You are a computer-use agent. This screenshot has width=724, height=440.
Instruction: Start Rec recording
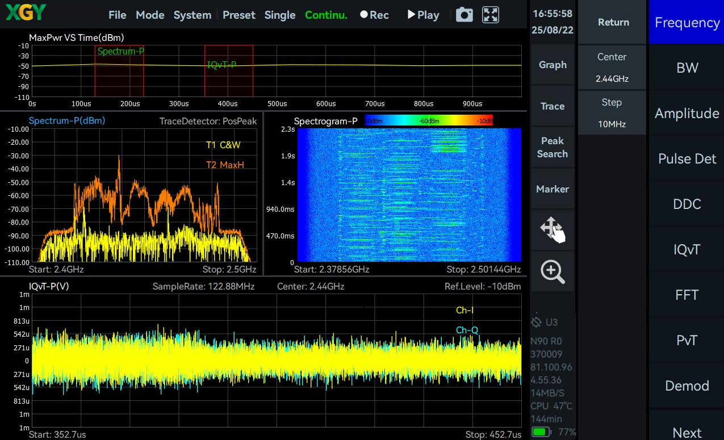[375, 15]
